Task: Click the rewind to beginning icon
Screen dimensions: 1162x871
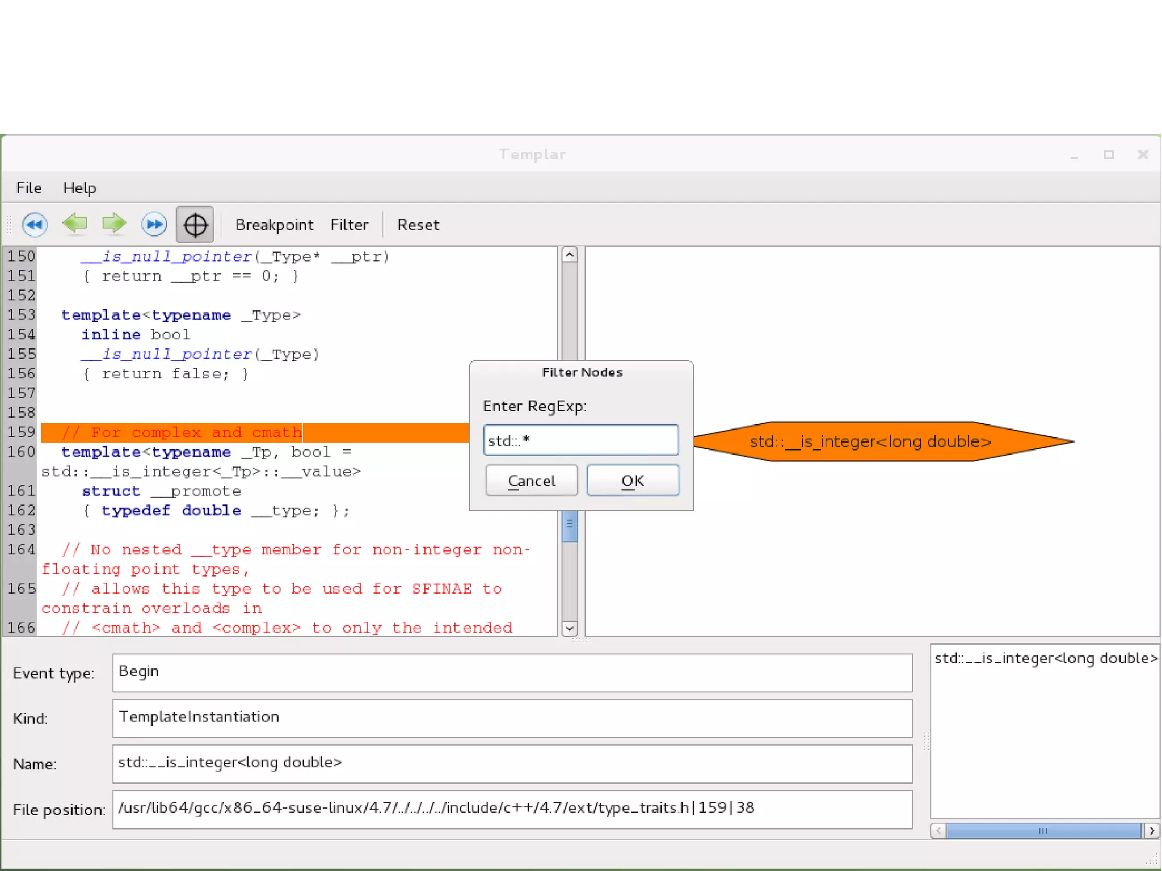Action: [35, 225]
